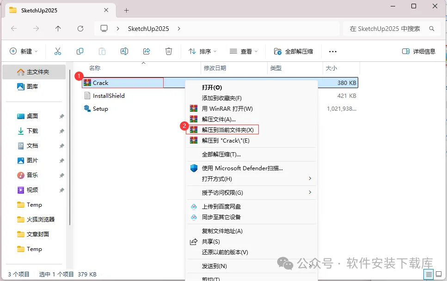
Task: Choose 打开(O) from context menu
Action: click(251, 87)
